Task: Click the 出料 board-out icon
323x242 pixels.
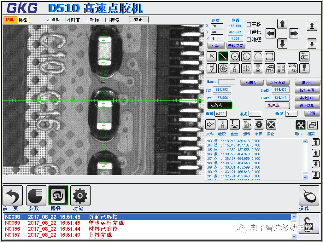Action: tap(247, 124)
